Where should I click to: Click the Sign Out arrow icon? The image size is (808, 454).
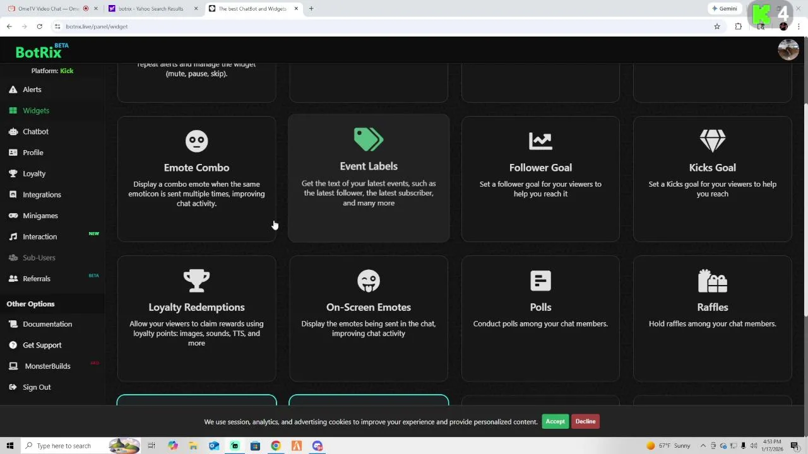click(x=13, y=387)
